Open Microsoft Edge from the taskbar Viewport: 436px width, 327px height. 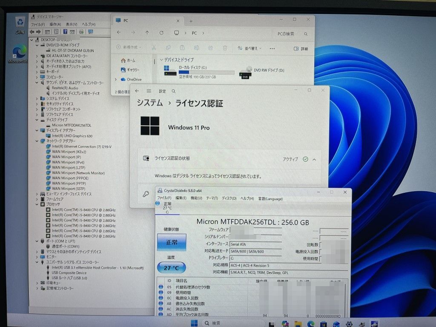[x=310, y=324]
